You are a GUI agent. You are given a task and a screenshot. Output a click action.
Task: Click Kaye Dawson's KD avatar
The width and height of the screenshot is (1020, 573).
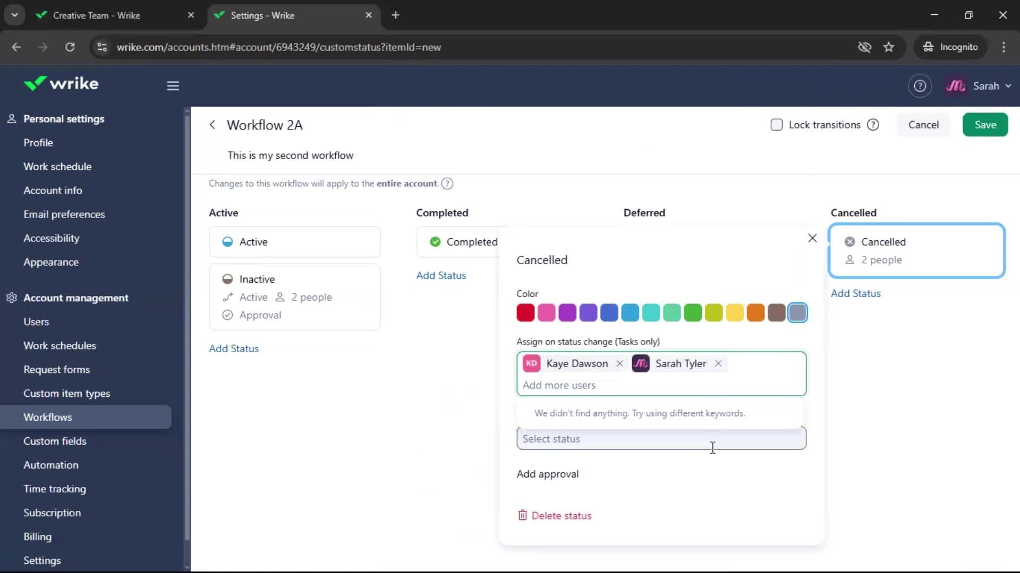click(x=531, y=364)
